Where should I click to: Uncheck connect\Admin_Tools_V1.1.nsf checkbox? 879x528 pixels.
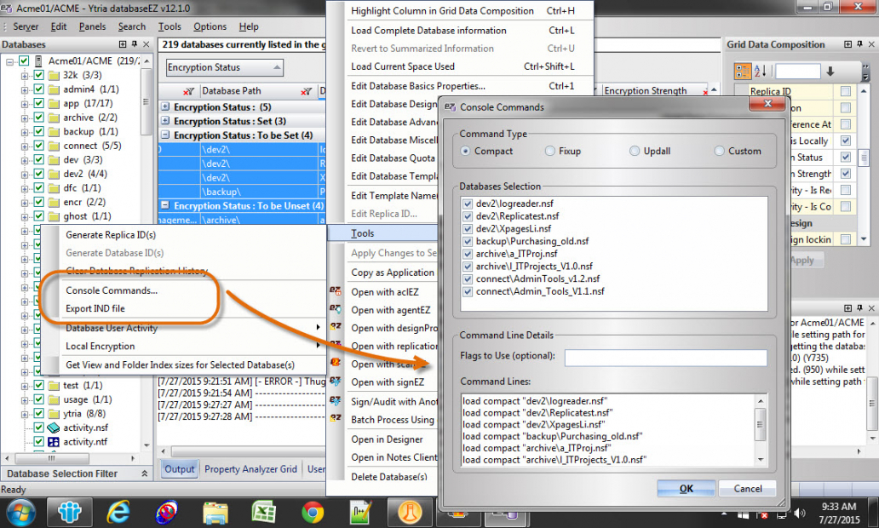[468, 291]
